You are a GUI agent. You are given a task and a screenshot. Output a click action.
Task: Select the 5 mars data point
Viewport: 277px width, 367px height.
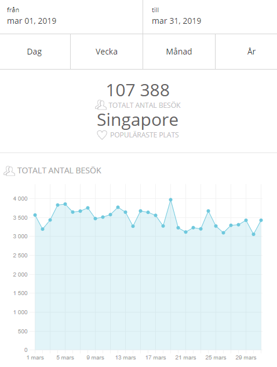65,204
